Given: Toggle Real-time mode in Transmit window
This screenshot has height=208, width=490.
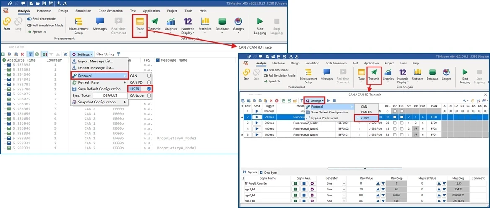Looking at the screenshot, I should pos(266,70).
